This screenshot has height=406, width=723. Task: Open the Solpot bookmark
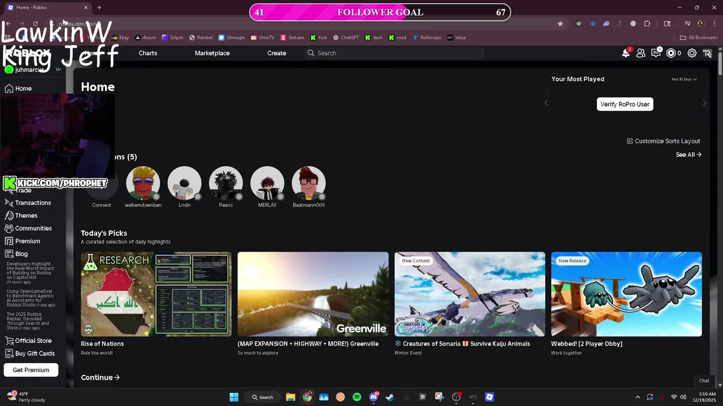point(172,38)
